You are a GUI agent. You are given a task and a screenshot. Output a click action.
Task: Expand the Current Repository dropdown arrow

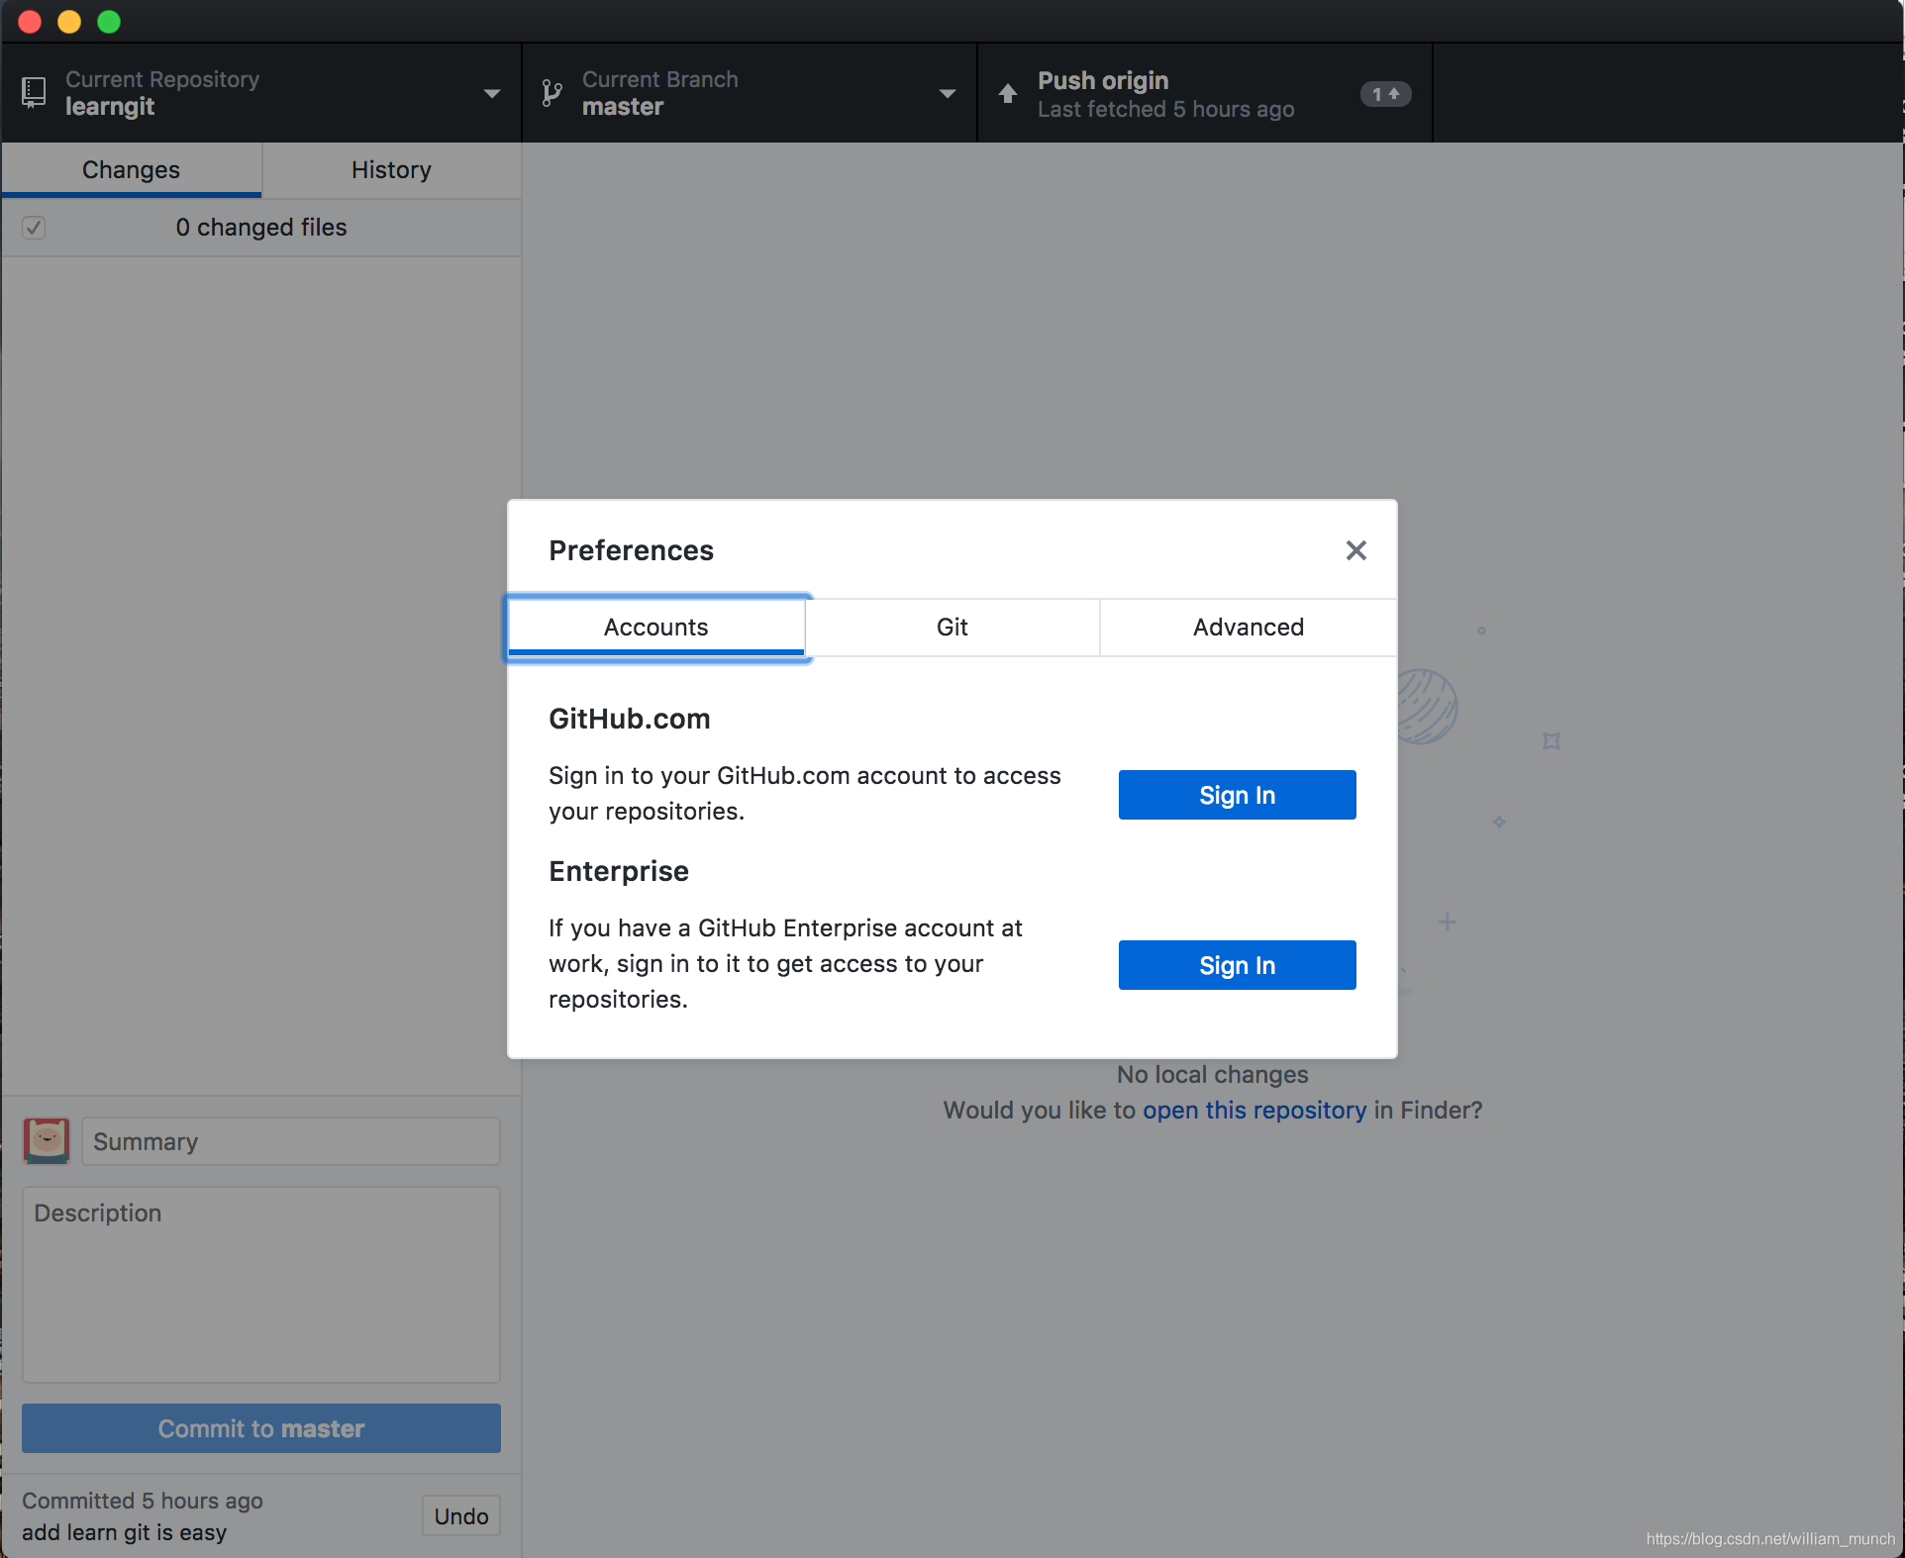(491, 94)
